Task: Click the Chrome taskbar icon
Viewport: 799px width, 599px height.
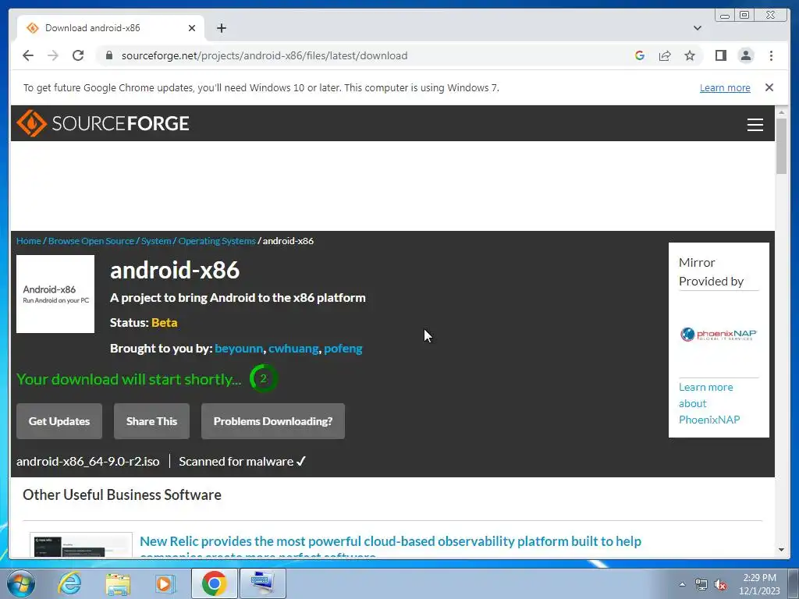Action: (214, 583)
